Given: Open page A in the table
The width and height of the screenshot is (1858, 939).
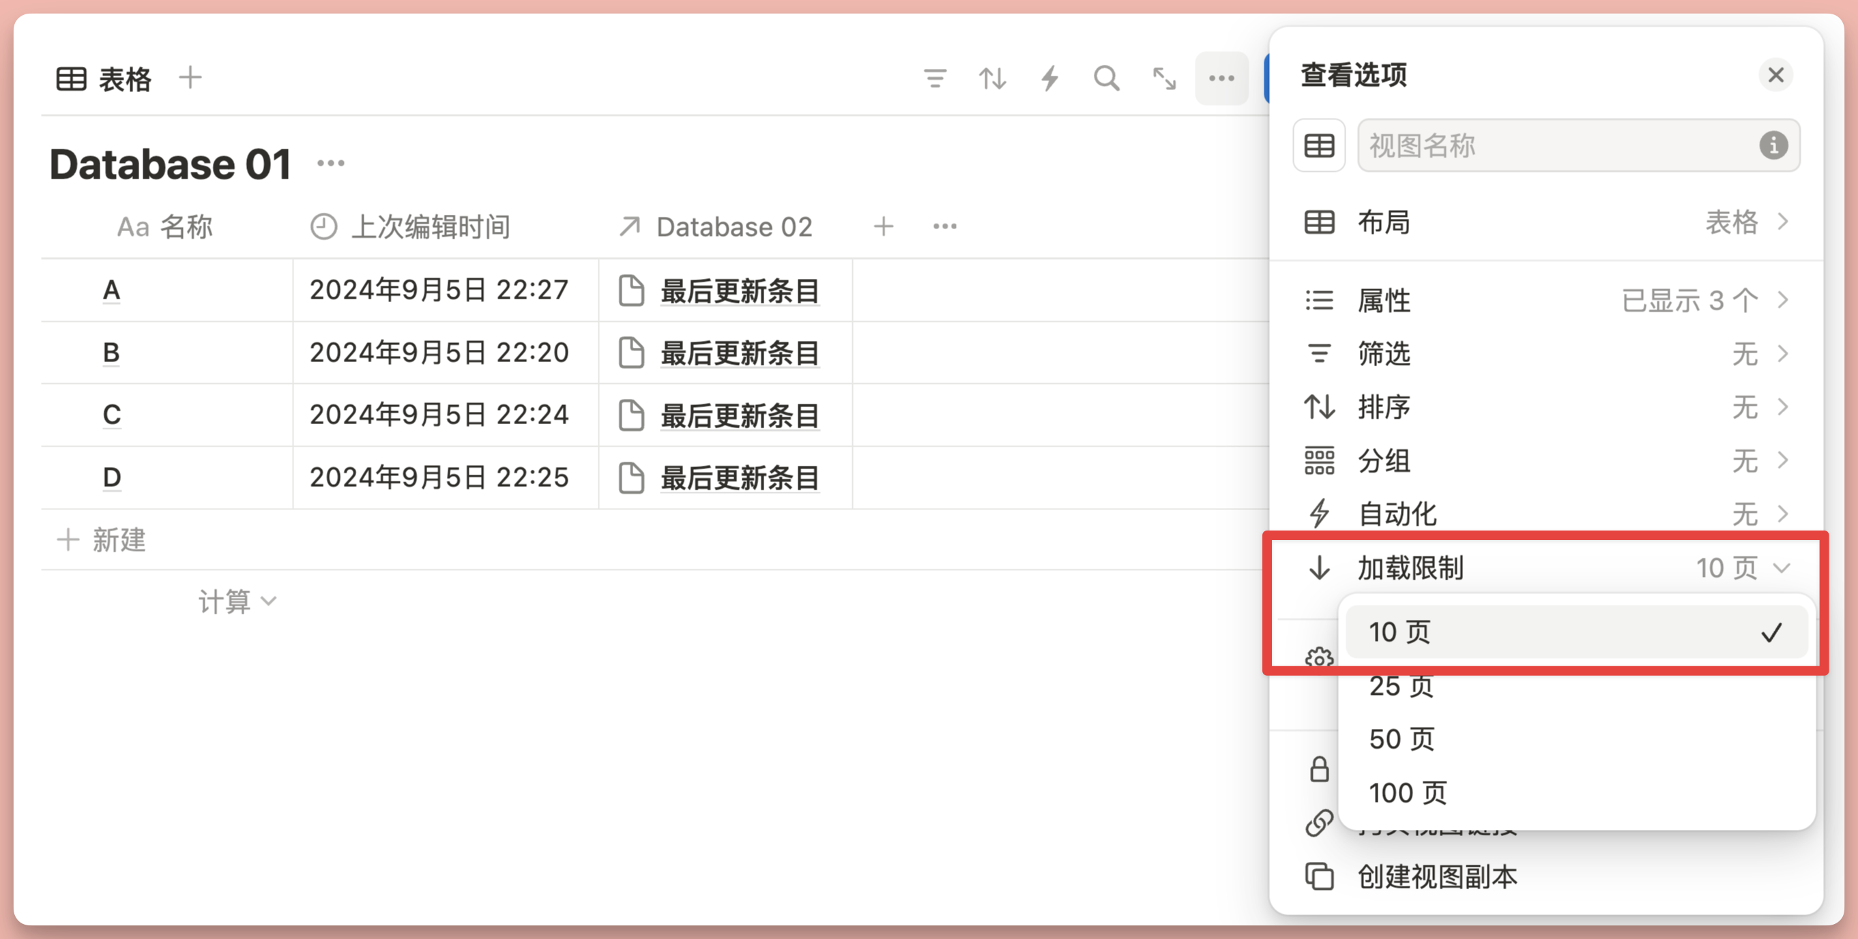Looking at the screenshot, I should coord(111,290).
